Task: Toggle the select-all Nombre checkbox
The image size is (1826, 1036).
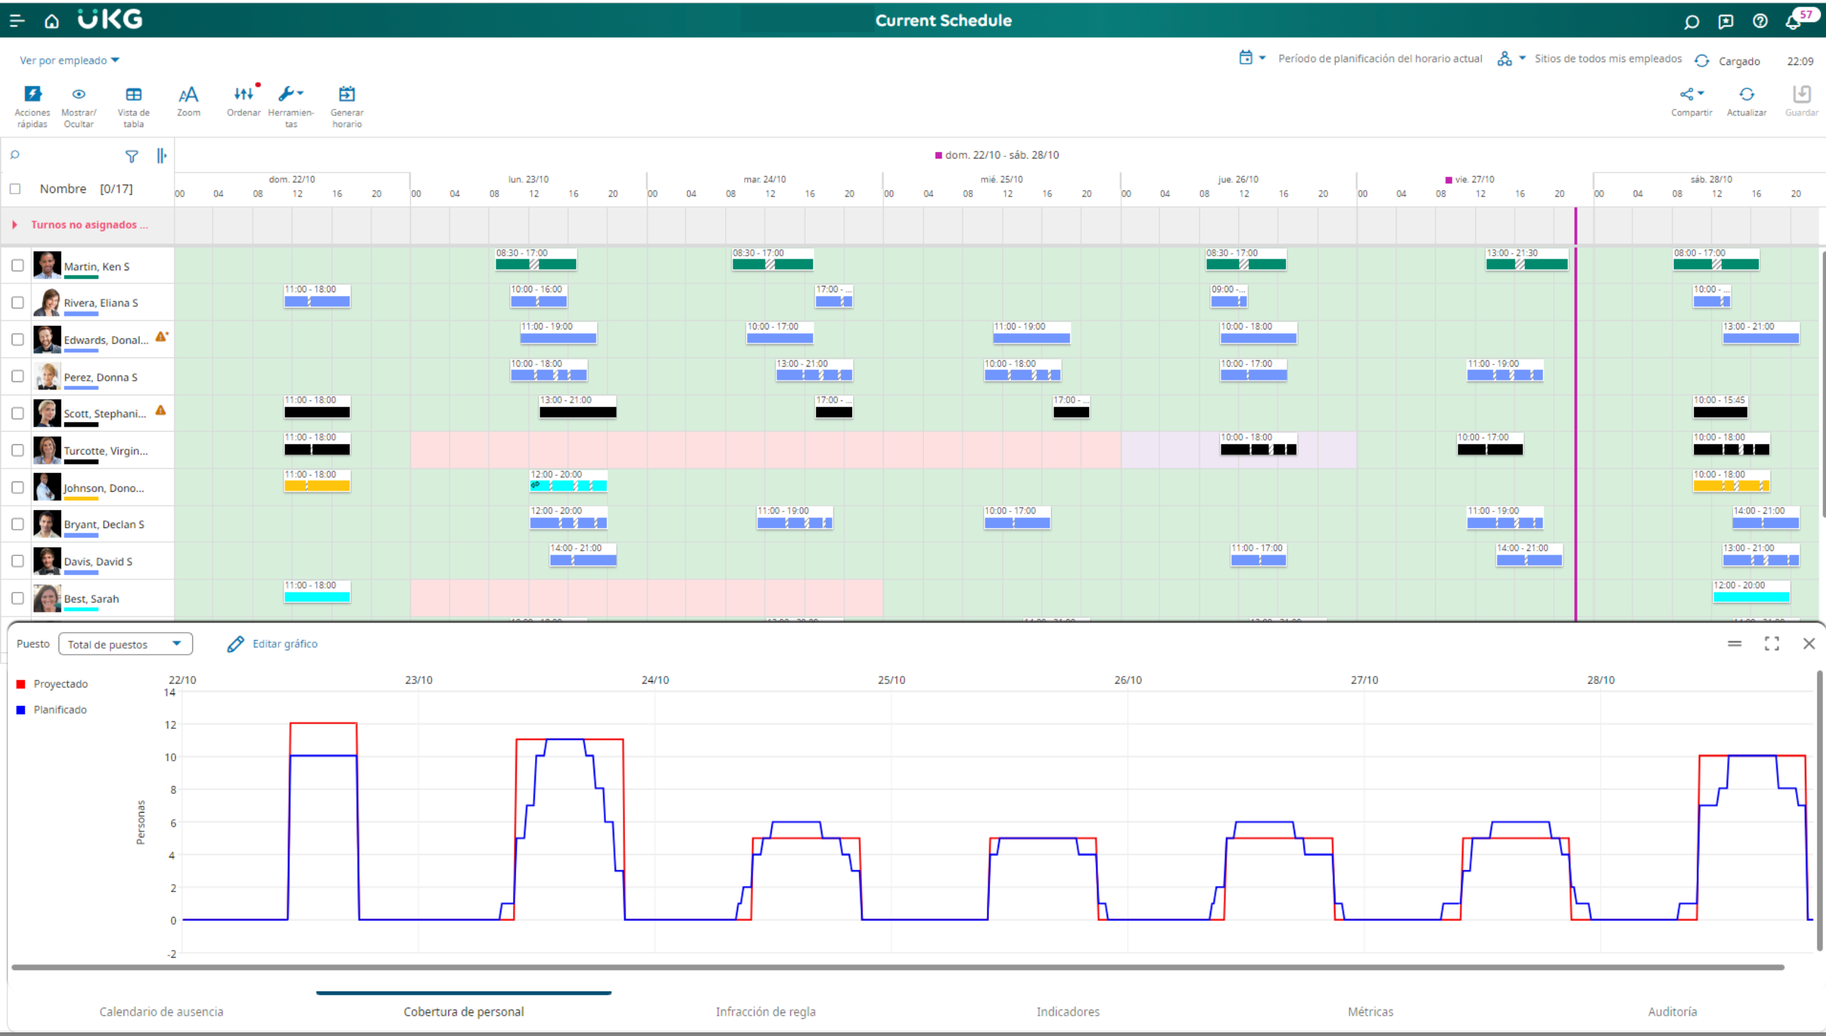Action: tap(15, 189)
